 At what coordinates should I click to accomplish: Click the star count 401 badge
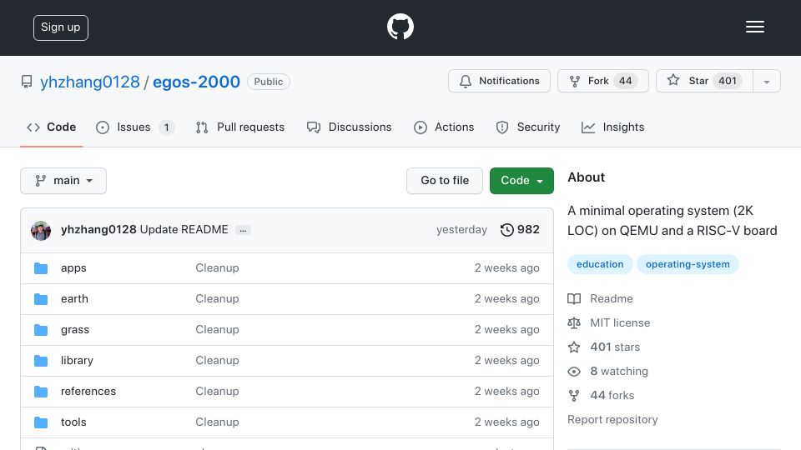tap(728, 81)
